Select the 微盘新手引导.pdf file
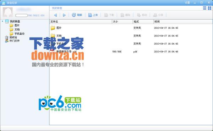 66,51
